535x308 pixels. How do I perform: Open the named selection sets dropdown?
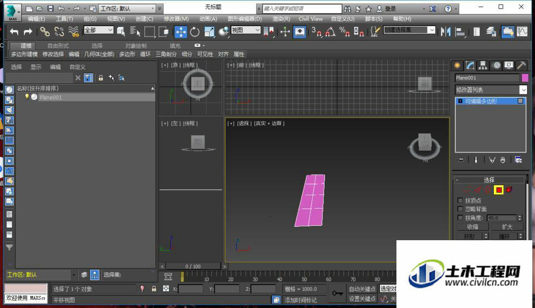click(409, 30)
